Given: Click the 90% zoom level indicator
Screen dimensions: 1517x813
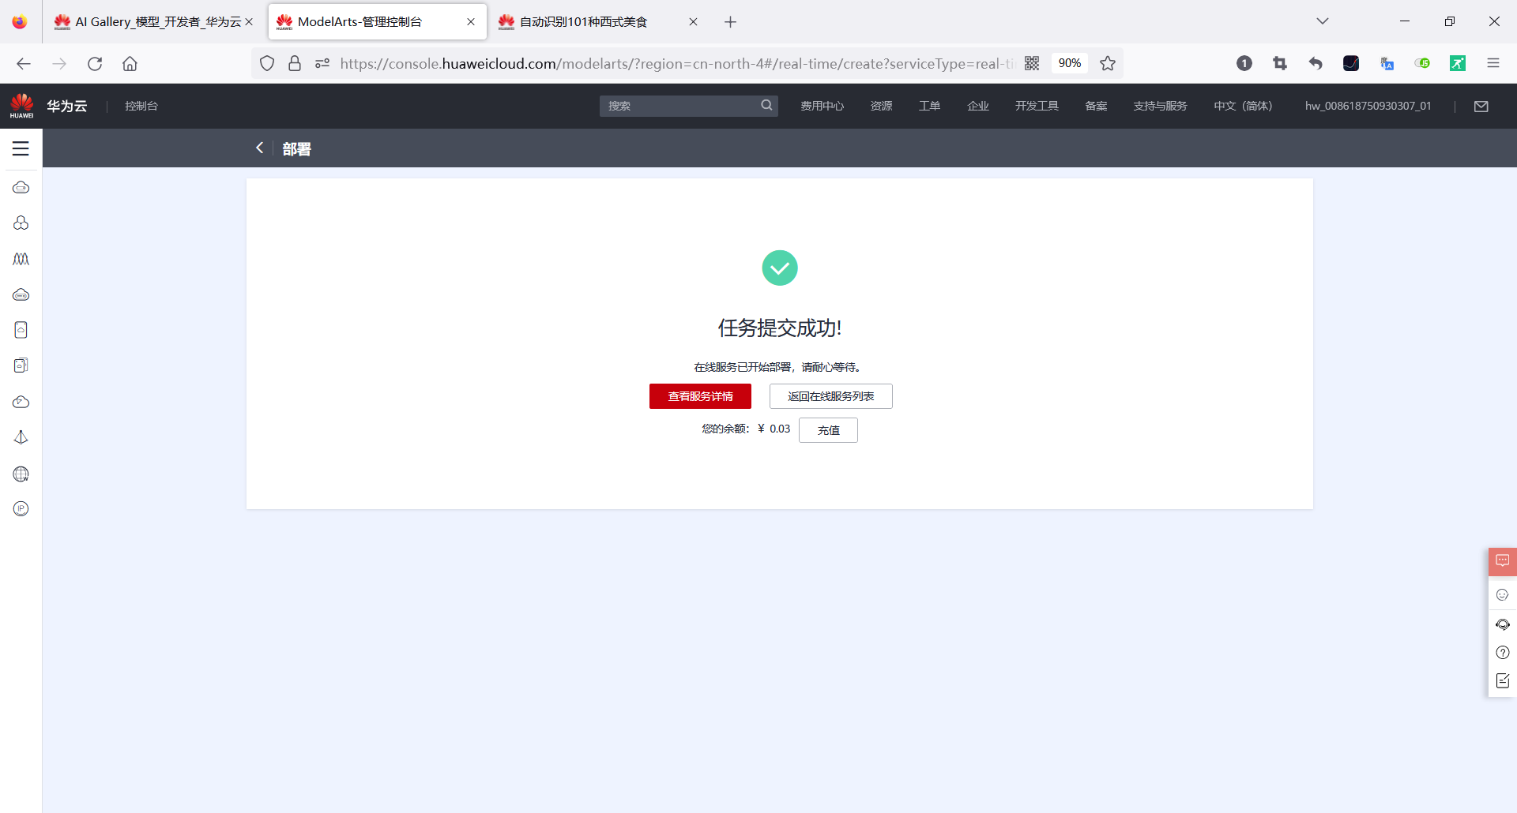Looking at the screenshot, I should click(1069, 63).
